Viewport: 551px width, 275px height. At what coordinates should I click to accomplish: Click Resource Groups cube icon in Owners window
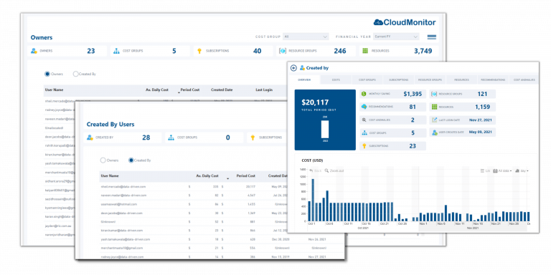pos(282,51)
